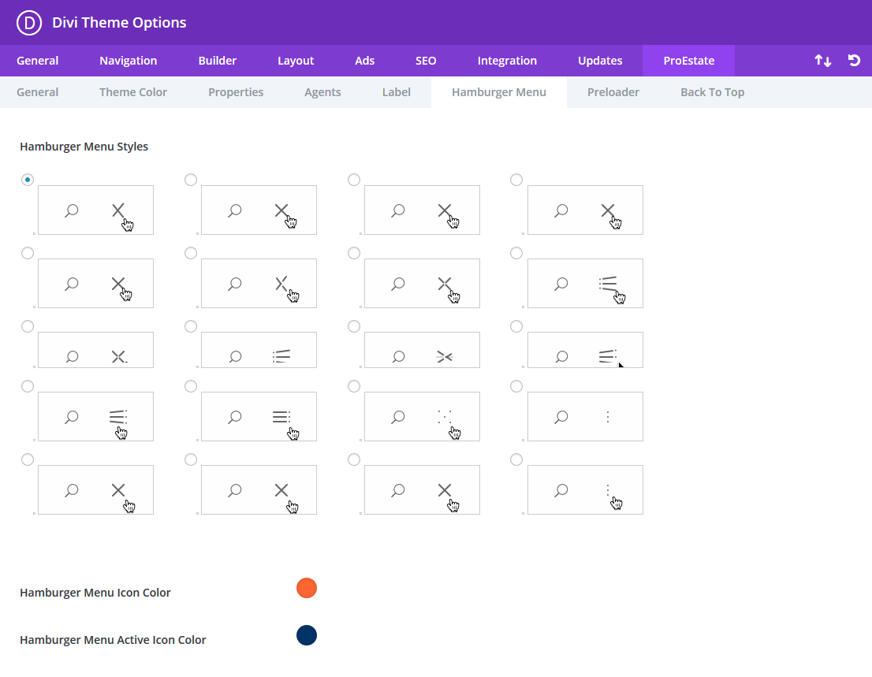Image resolution: width=872 pixels, height=677 pixels.
Task: Select radio button for fourth row, first style
Action: point(28,386)
